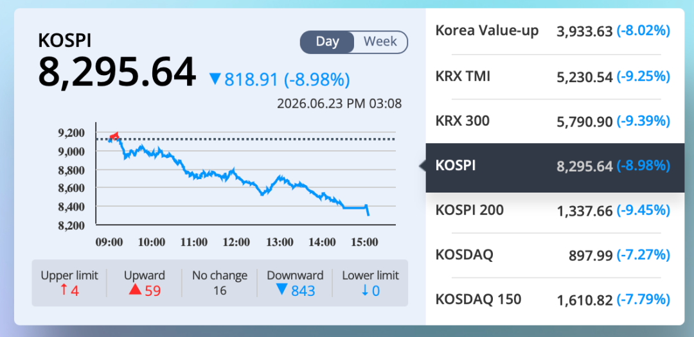Click pointer arrow left of KOSPI row
This screenshot has width=694, height=337.
coord(423,166)
